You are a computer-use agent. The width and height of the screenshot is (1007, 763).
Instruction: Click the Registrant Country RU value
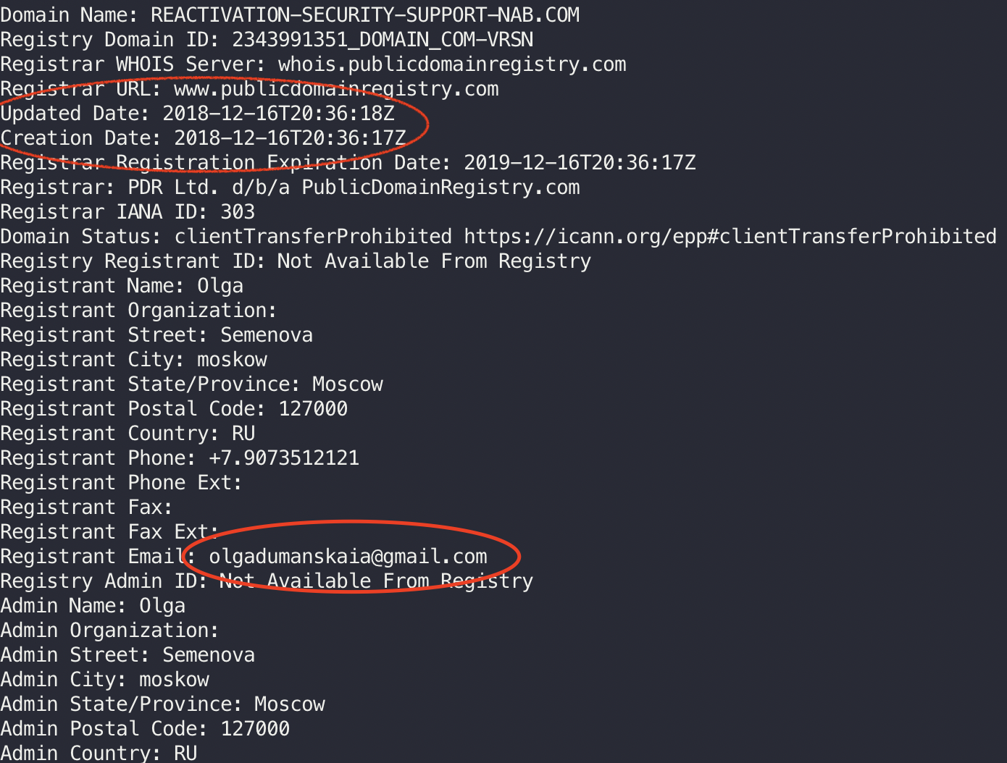click(243, 434)
